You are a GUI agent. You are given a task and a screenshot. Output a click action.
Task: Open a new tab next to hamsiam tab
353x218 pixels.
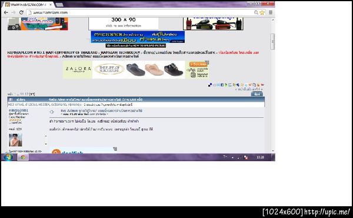[59, 5]
